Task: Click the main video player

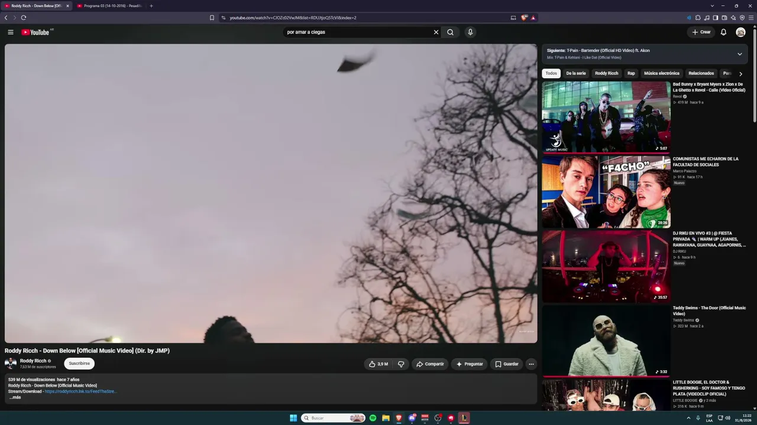Action: [271, 194]
